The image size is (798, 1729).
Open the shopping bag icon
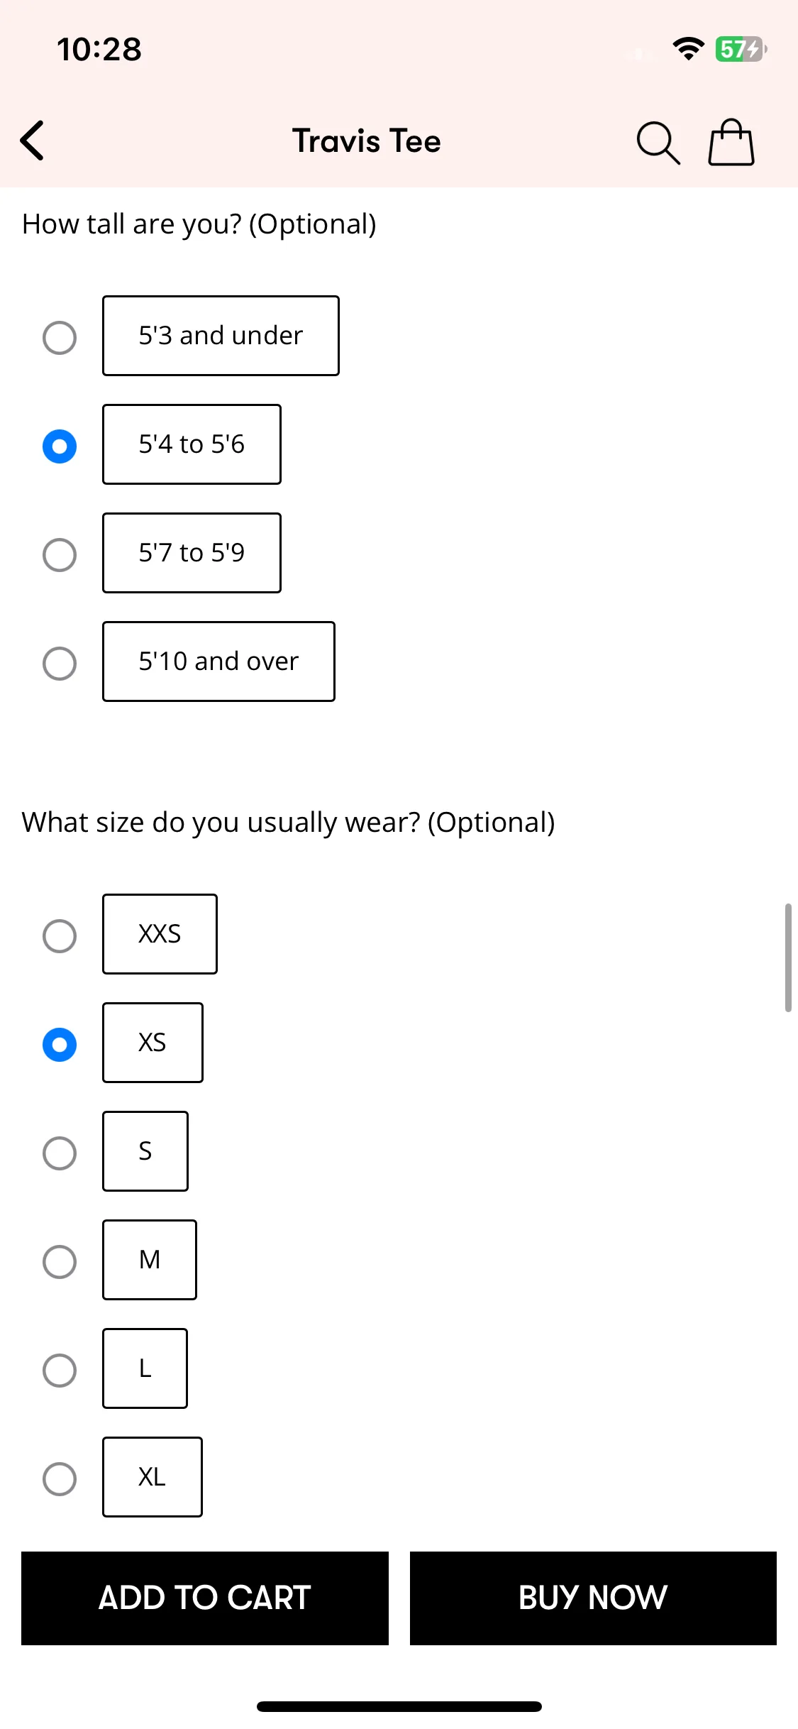click(731, 142)
